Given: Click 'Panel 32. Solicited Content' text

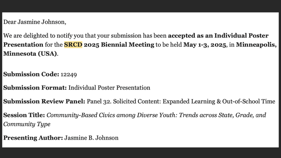Looking at the screenshot, I should [x=124, y=101].
